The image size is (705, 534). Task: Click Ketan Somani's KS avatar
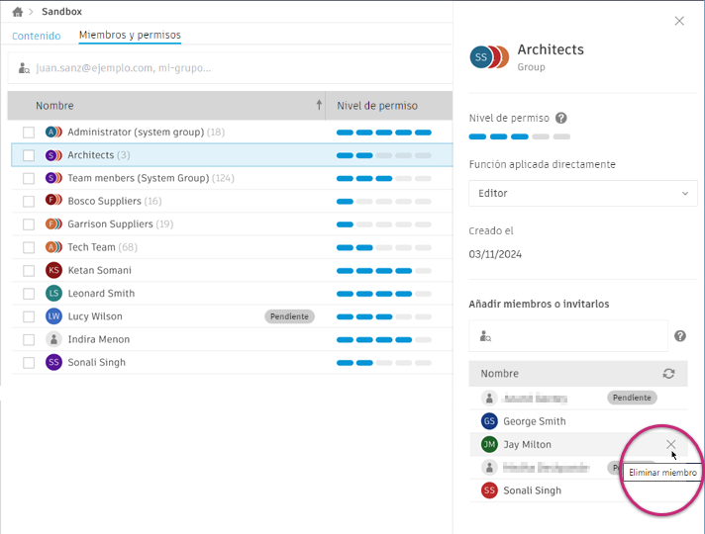(53, 270)
